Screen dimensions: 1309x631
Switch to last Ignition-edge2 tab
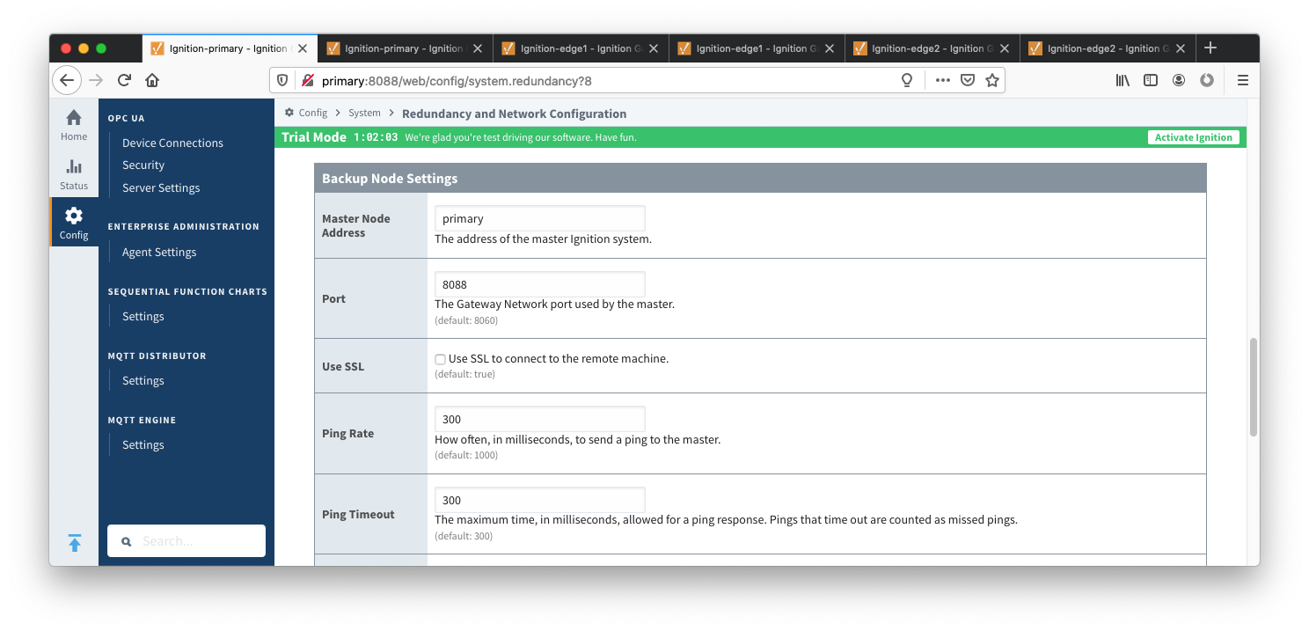tap(1108, 48)
